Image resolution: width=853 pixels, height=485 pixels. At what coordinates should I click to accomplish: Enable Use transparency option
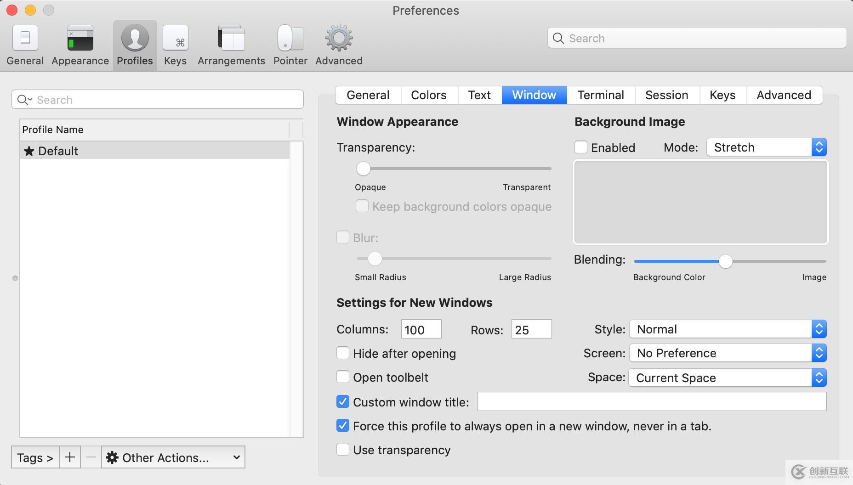(342, 449)
